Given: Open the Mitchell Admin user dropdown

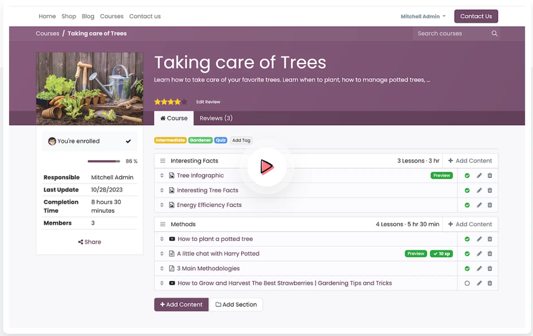Looking at the screenshot, I should tap(423, 16).
